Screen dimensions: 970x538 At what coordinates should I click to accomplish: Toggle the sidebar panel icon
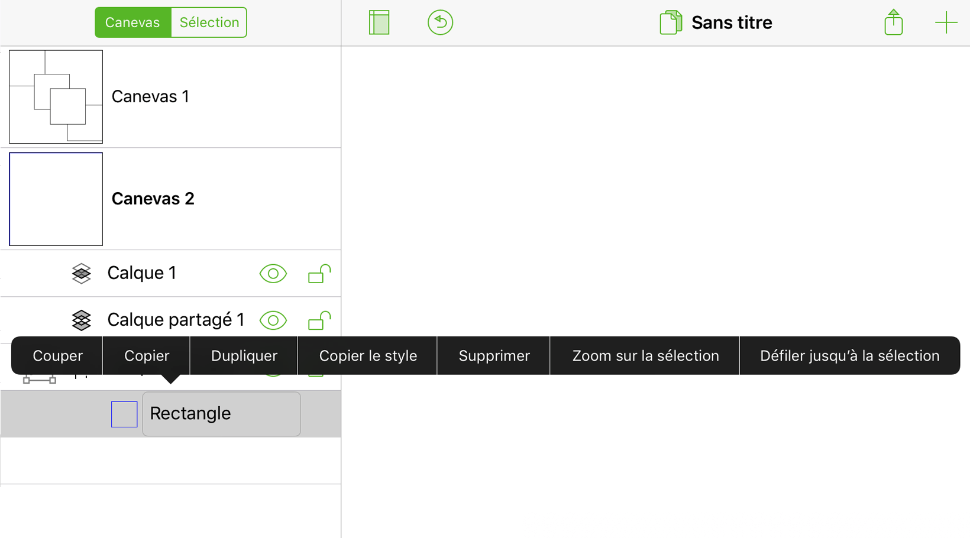[379, 22]
